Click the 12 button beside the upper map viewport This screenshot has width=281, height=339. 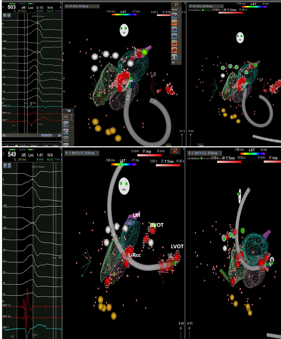tap(67, 117)
